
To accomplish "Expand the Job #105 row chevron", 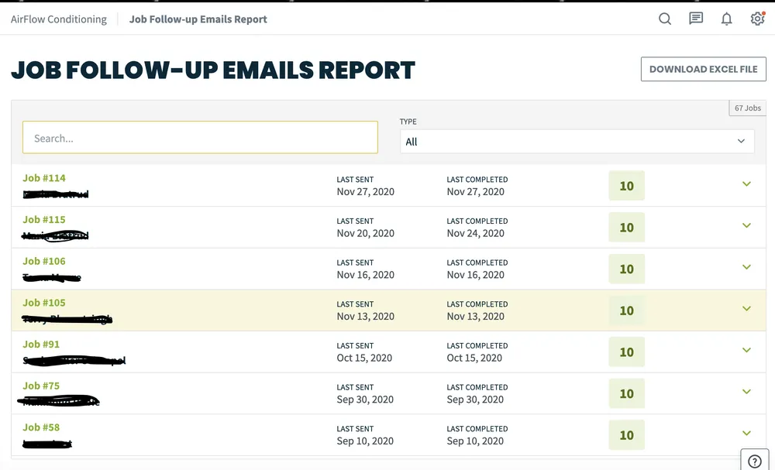I will click(x=746, y=309).
